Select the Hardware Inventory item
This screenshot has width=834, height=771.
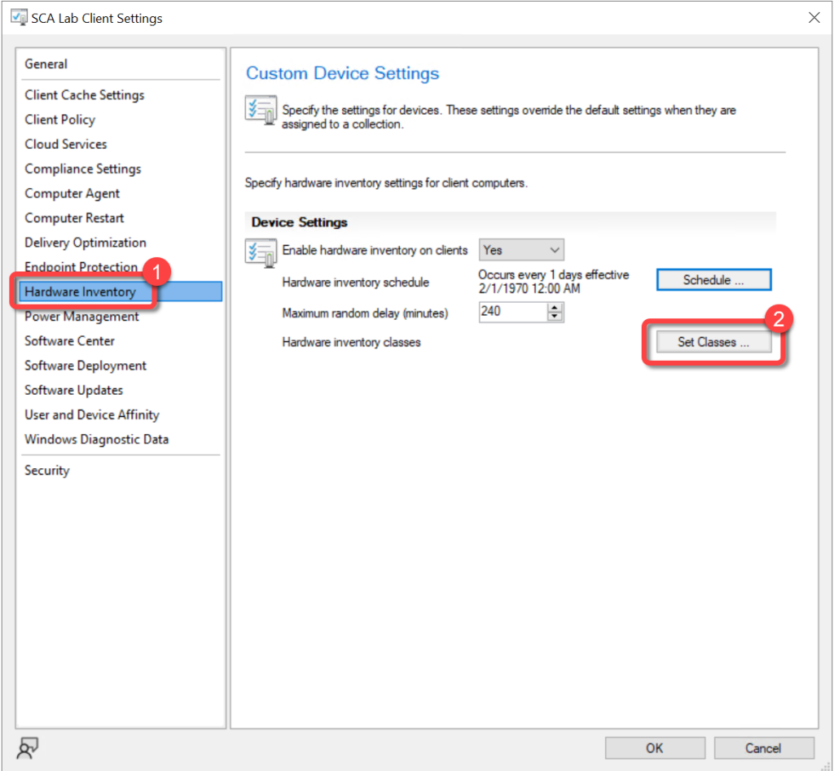[121, 291]
